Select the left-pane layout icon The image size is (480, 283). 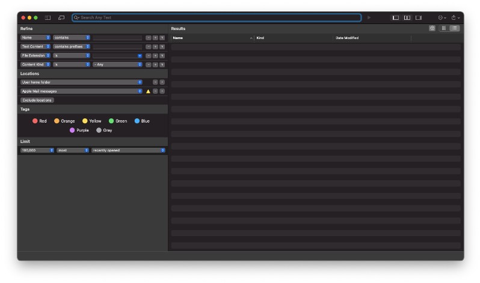pos(396,18)
